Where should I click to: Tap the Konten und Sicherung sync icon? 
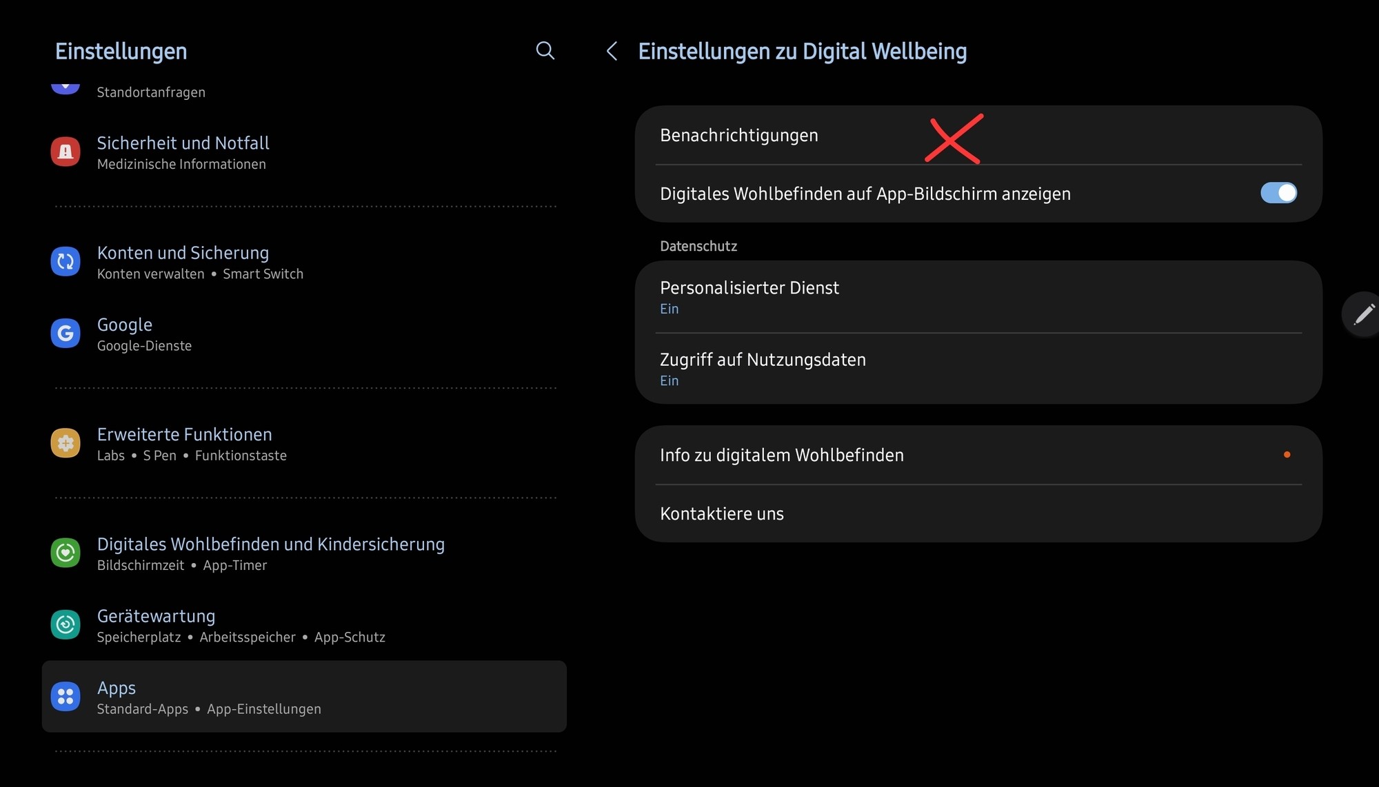coord(66,261)
